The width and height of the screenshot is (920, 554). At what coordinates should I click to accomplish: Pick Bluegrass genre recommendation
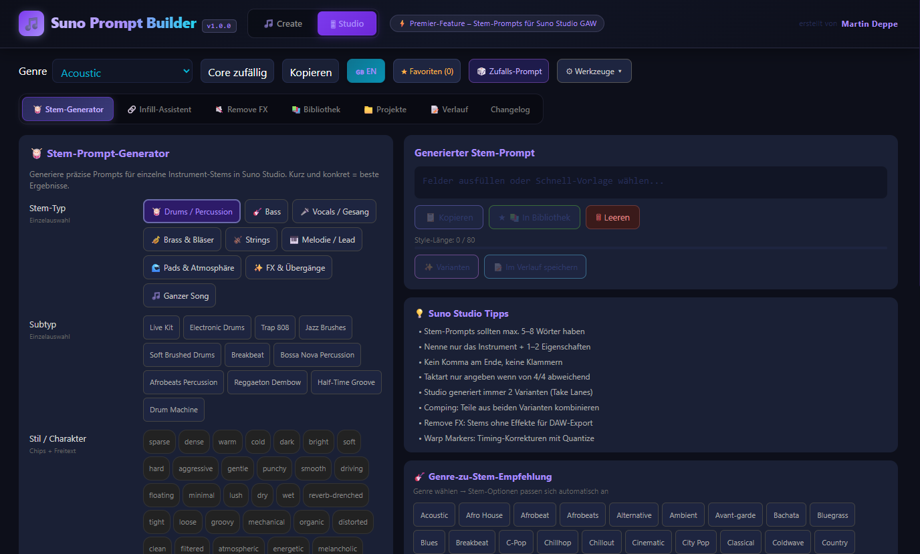click(x=832, y=515)
